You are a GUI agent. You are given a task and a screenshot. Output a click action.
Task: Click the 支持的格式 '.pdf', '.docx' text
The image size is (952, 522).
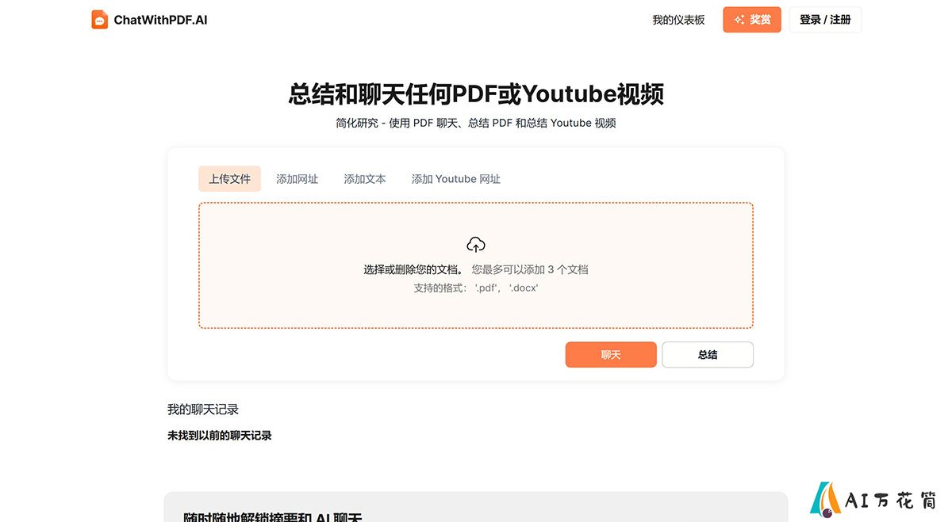(476, 288)
